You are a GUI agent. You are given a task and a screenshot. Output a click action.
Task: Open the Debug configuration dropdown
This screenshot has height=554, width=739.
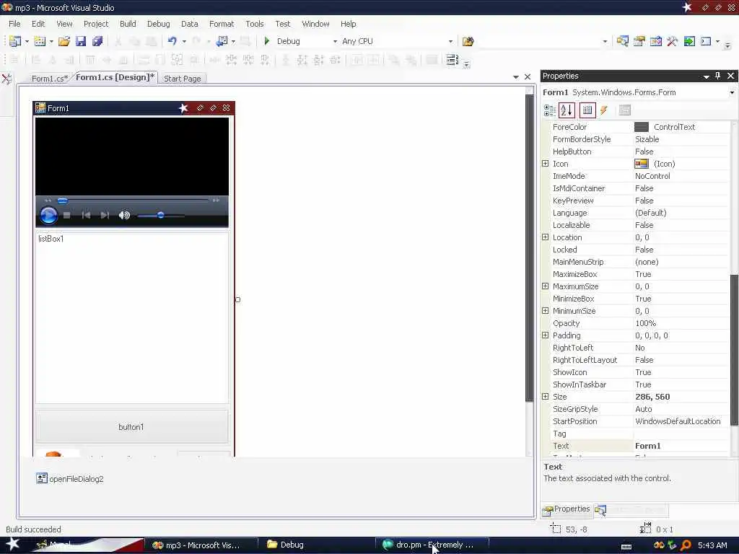[335, 41]
